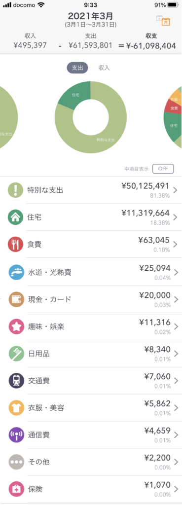Expand the 日用品 row chevron
Screen dimensions: 182x505
(x=175, y=354)
